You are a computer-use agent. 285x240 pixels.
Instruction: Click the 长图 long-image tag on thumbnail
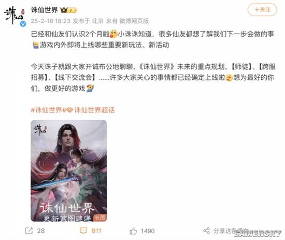(x=100, y=218)
